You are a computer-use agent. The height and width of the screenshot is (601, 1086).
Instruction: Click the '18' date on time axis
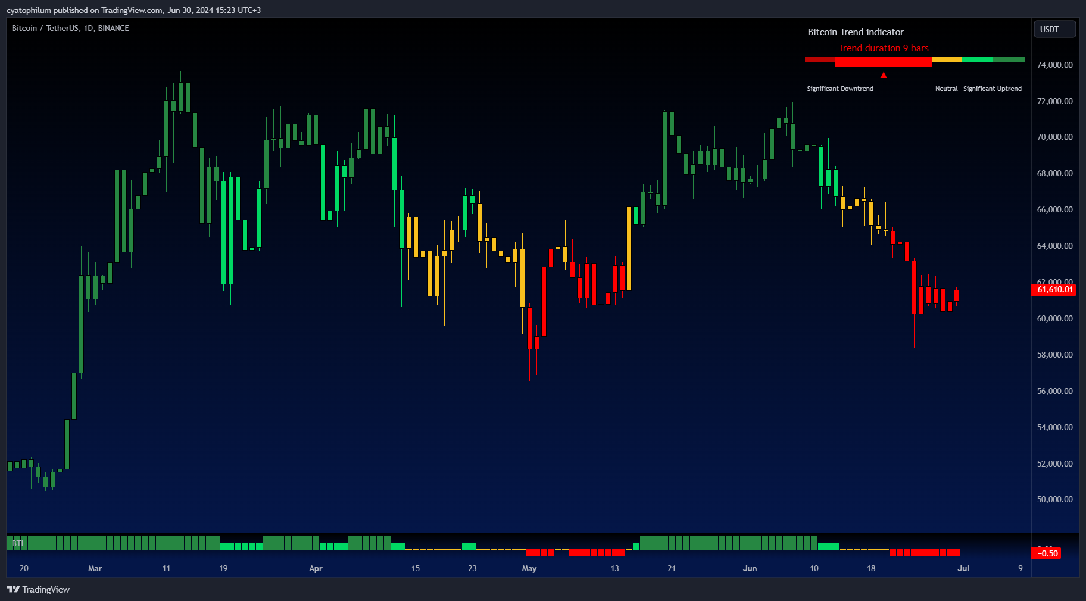(871, 568)
